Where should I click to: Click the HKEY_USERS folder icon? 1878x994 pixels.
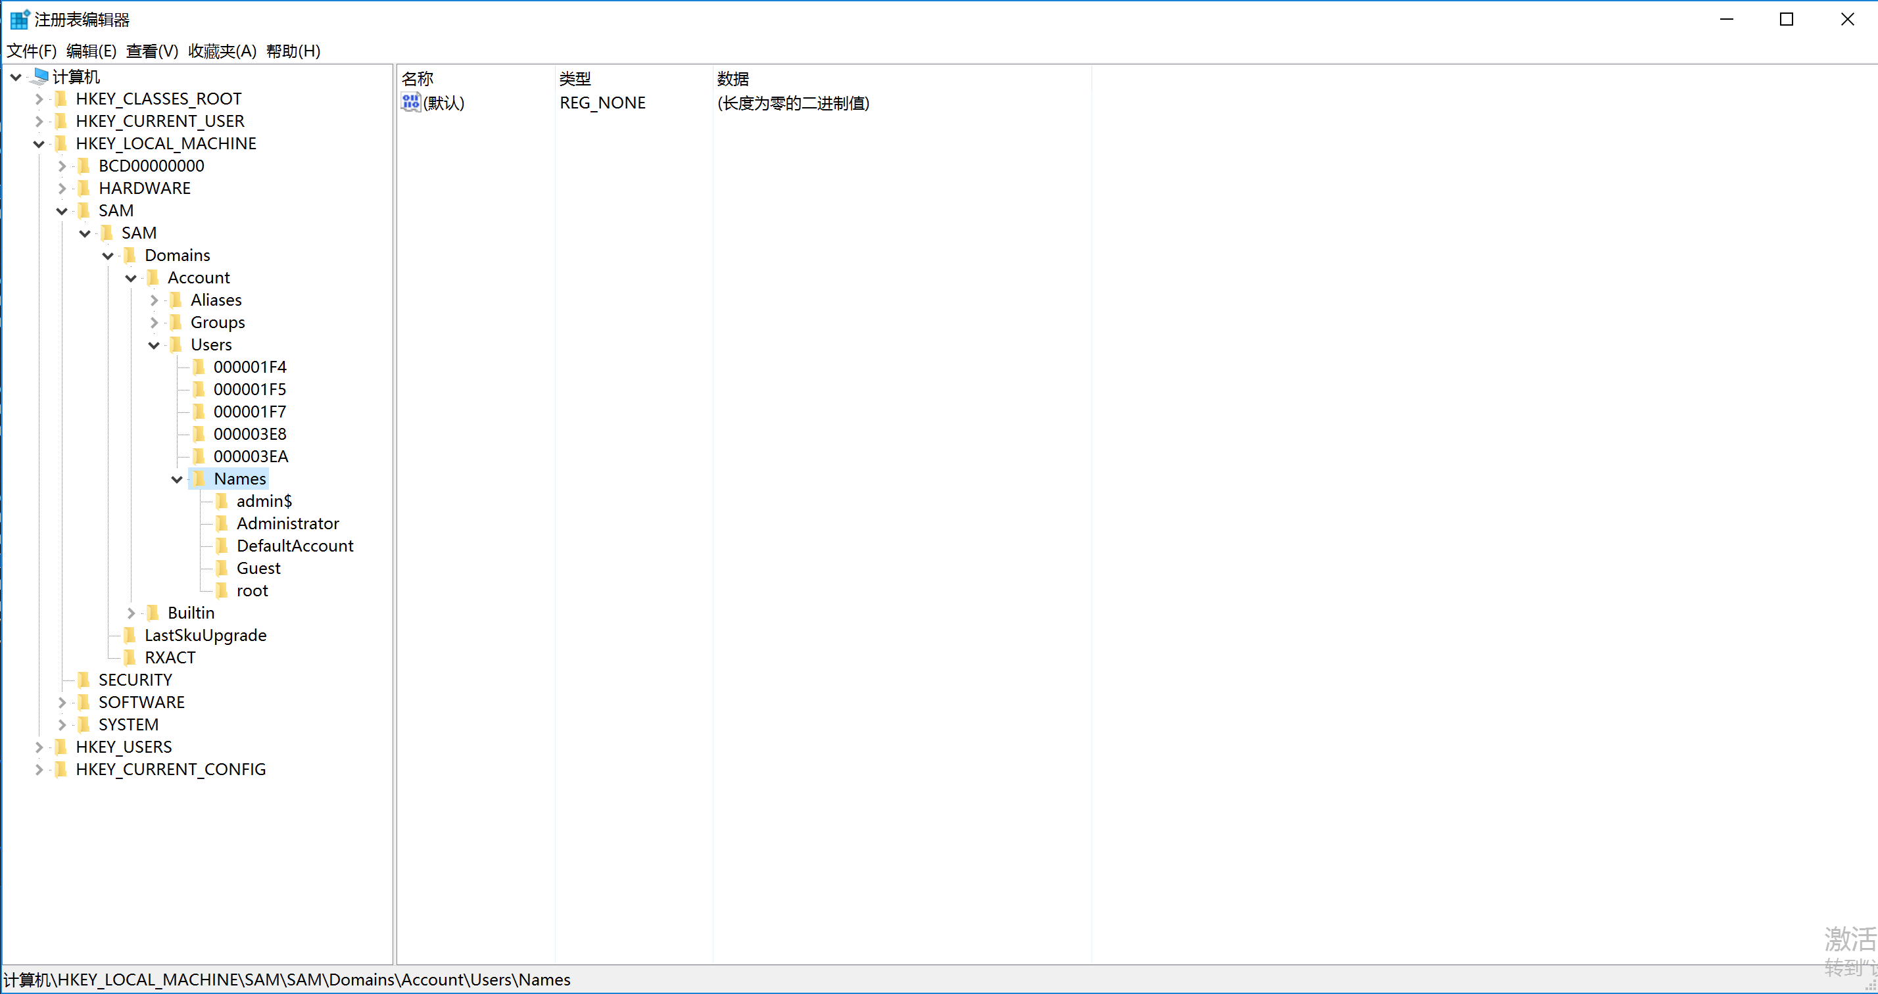coord(61,747)
